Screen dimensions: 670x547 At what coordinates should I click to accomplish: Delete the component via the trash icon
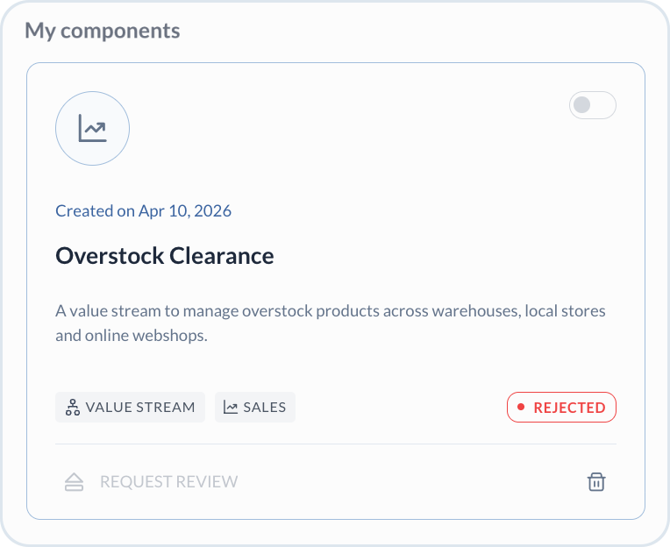coord(596,481)
